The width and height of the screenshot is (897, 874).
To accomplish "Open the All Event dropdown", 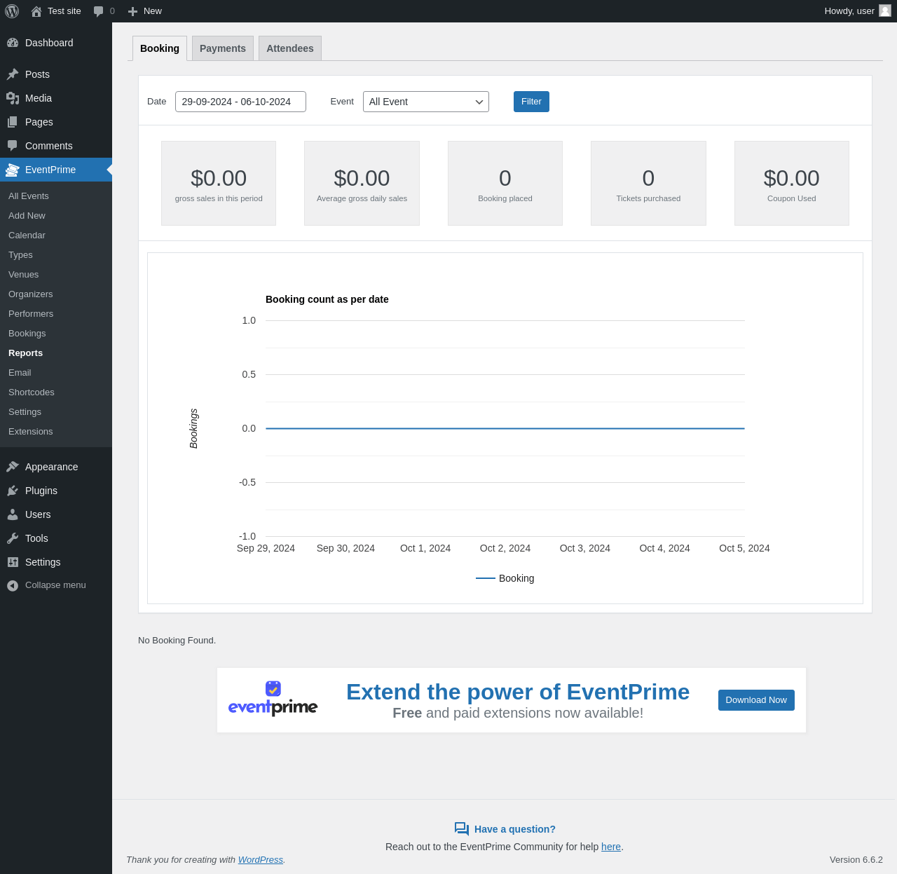I will pos(426,102).
